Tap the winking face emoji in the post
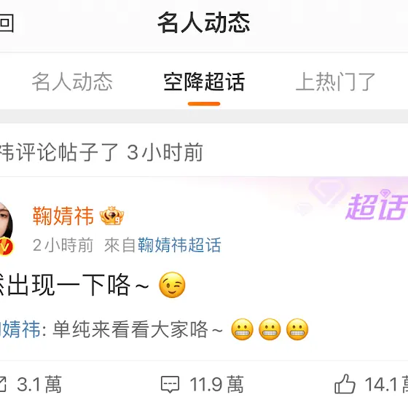Viewport: 408px width, 408px height. pyautogui.click(x=172, y=285)
